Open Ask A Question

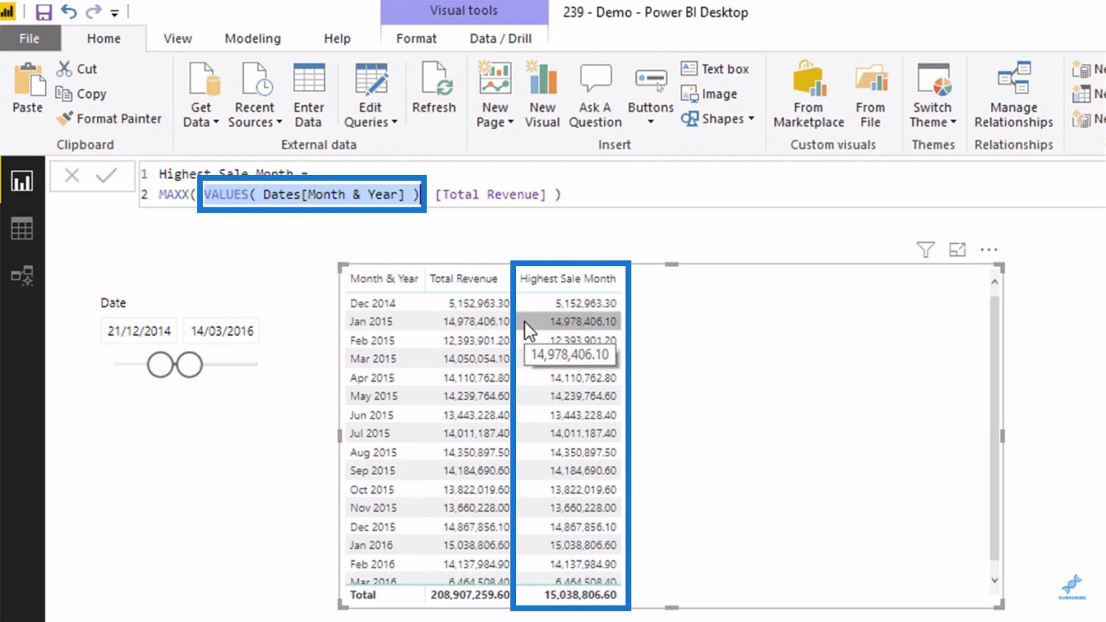coord(595,95)
